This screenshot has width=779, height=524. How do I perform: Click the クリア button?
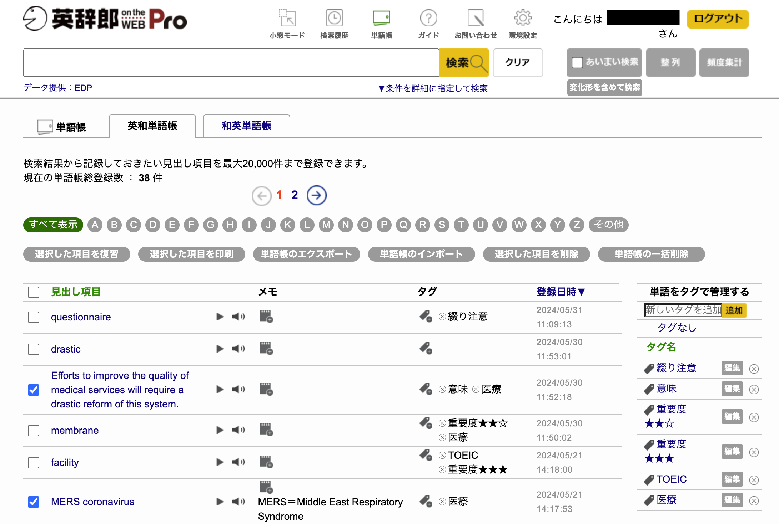pos(518,63)
